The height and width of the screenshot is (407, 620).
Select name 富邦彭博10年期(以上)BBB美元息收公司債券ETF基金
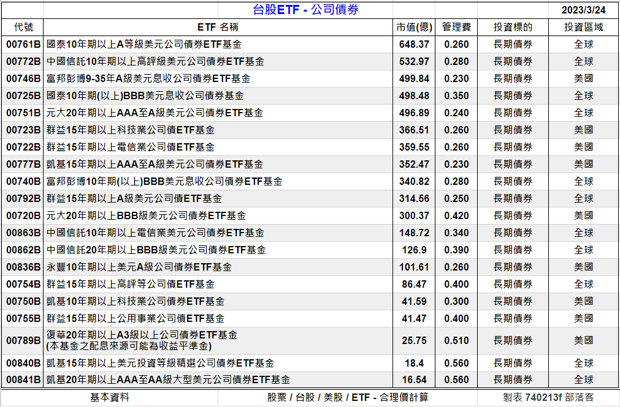164,182
